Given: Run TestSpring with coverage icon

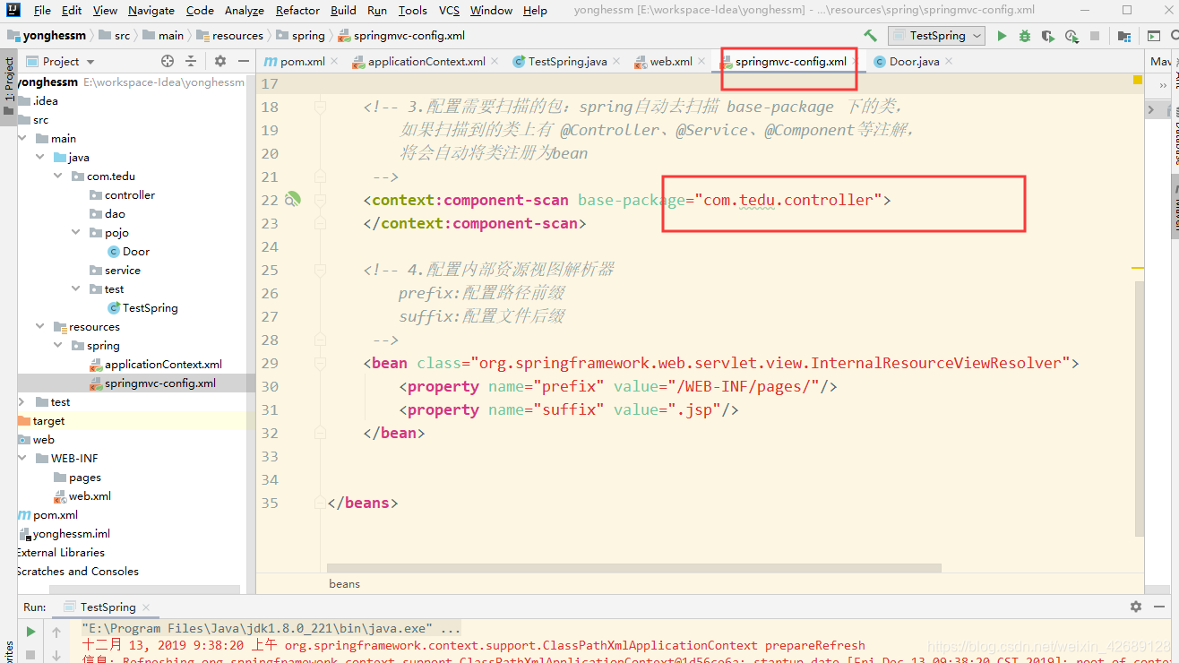Looking at the screenshot, I should click(x=1048, y=36).
